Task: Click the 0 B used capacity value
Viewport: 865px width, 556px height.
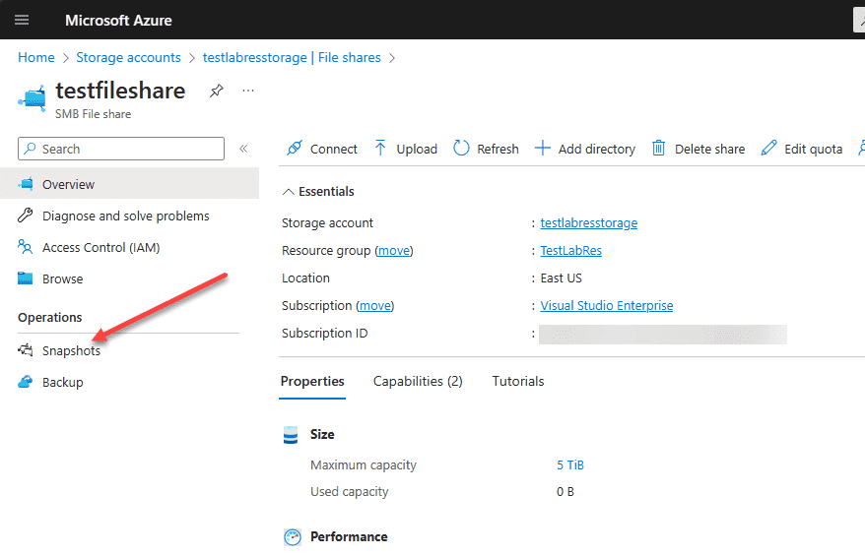Action: pyautogui.click(x=565, y=491)
